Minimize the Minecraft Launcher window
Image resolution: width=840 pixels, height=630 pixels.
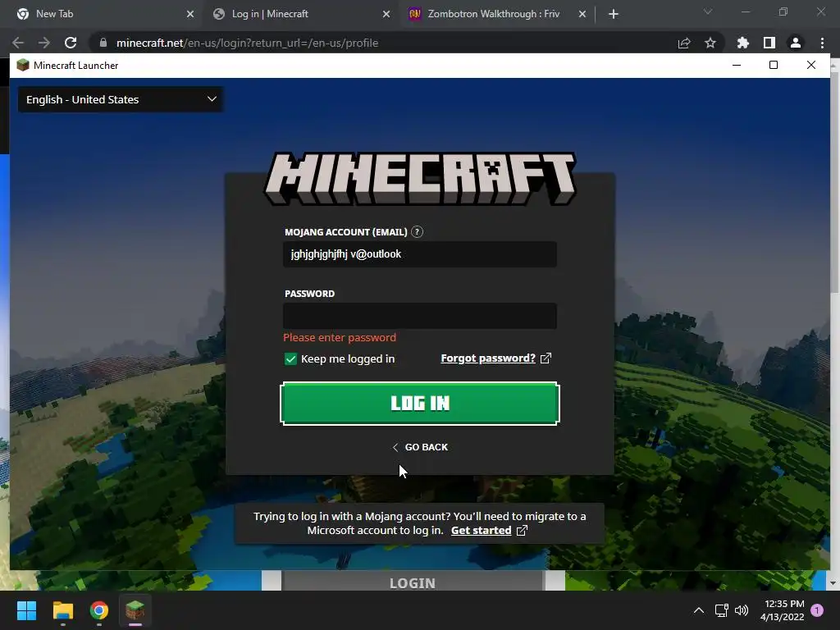[x=737, y=66]
